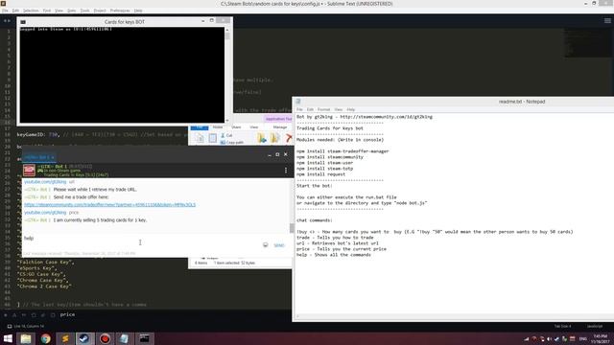
Task: Open Sublime Text Project menu
Action: pyautogui.click(x=100, y=11)
